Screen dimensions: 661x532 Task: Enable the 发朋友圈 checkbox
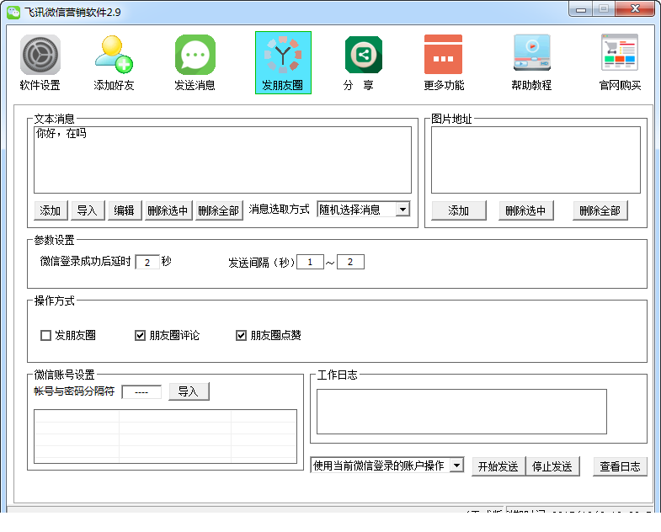pos(45,336)
